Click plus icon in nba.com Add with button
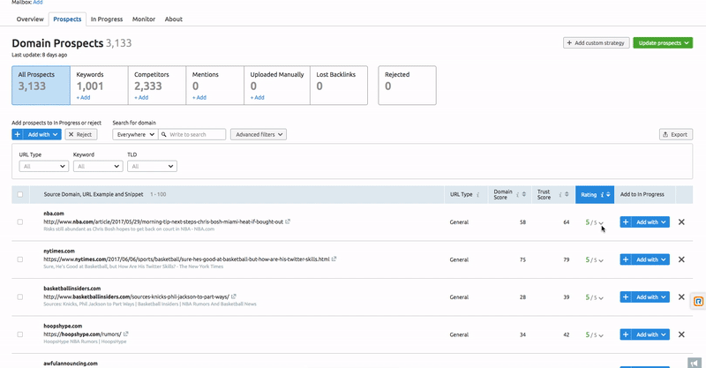 626,222
